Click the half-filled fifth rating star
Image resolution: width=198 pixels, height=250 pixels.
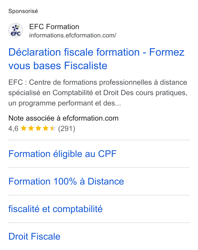[x=53, y=128]
